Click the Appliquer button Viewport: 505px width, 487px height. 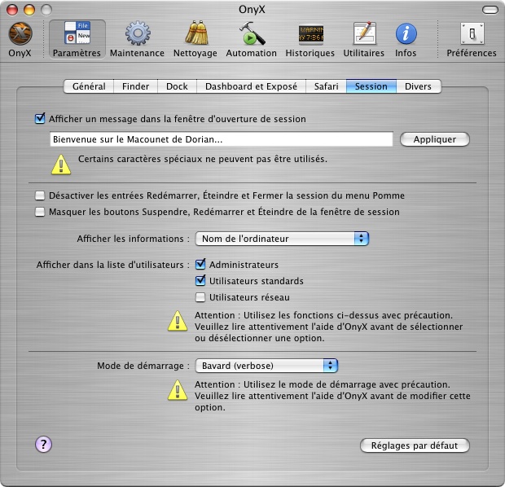pyautogui.click(x=435, y=139)
